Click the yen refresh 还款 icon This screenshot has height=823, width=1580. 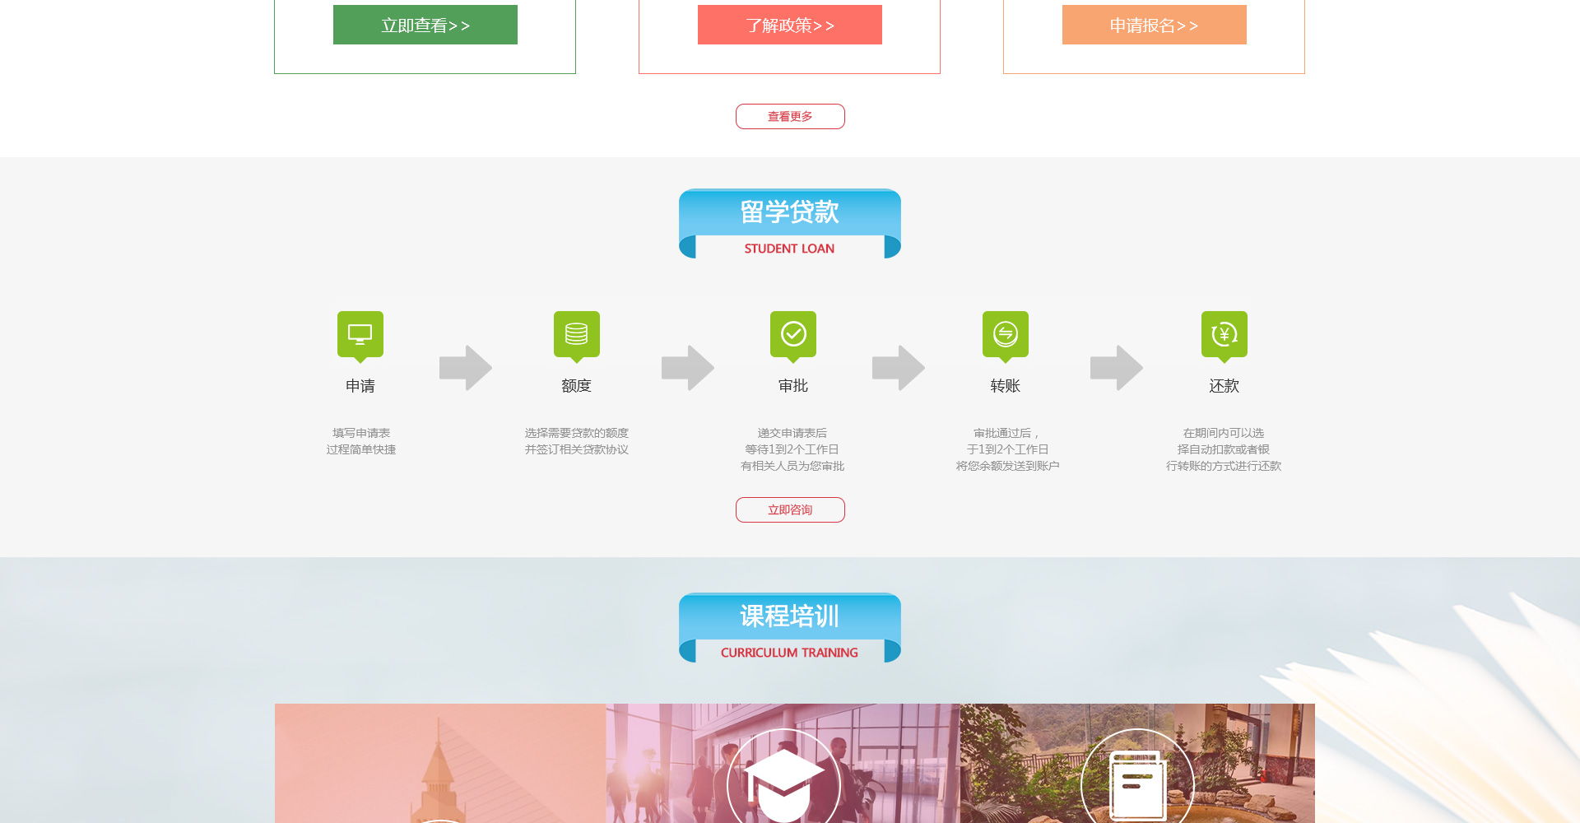tap(1224, 334)
